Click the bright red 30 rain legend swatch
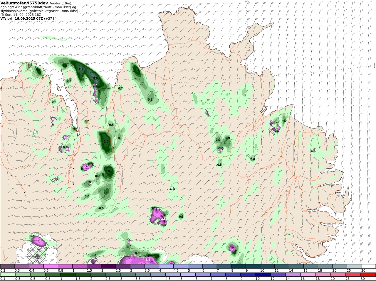Image resolution: width=376 pixels, height=281 pixels. (368, 275)
